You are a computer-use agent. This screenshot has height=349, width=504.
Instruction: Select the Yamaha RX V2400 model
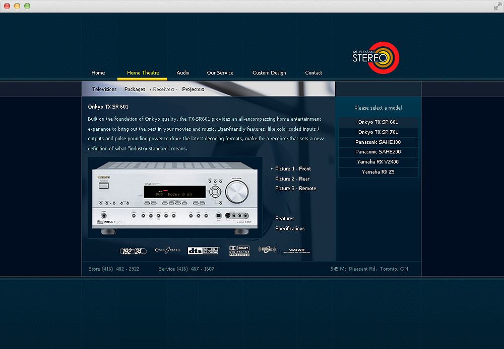(379, 161)
